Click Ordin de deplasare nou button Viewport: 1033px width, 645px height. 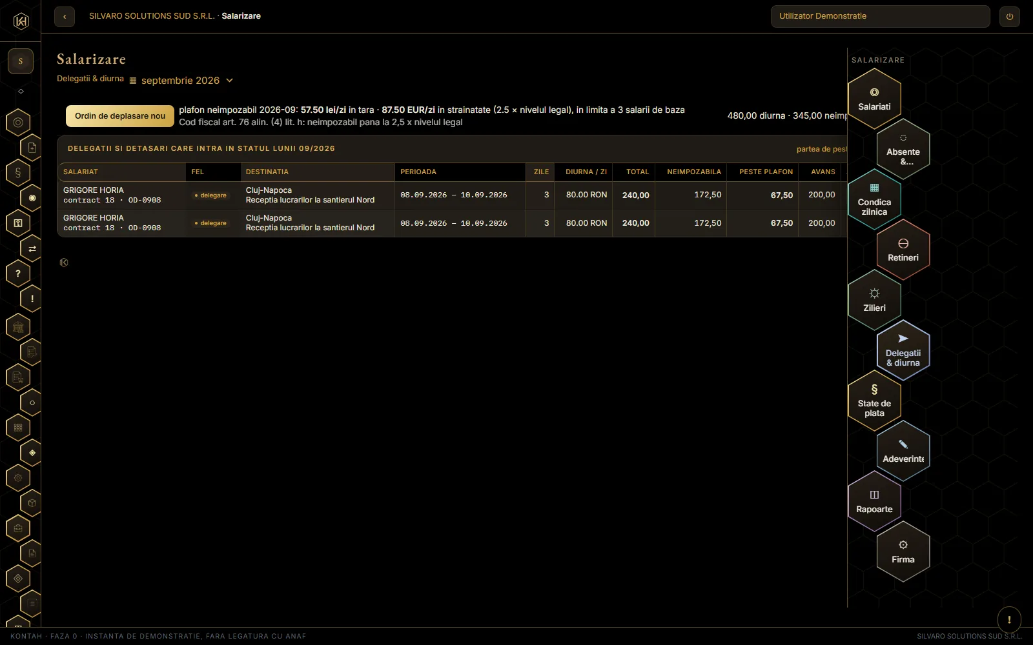120,116
